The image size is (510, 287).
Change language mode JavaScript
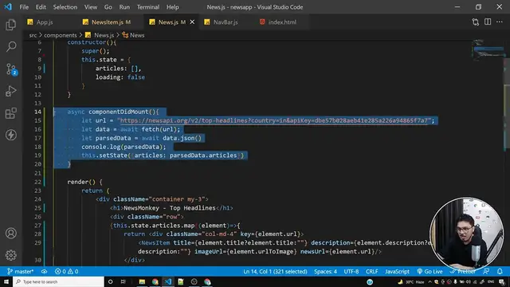coord(397,271)
